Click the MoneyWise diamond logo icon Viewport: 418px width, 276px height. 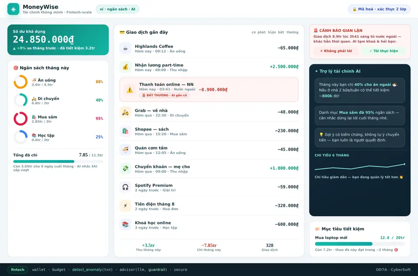tap(13, 9)
